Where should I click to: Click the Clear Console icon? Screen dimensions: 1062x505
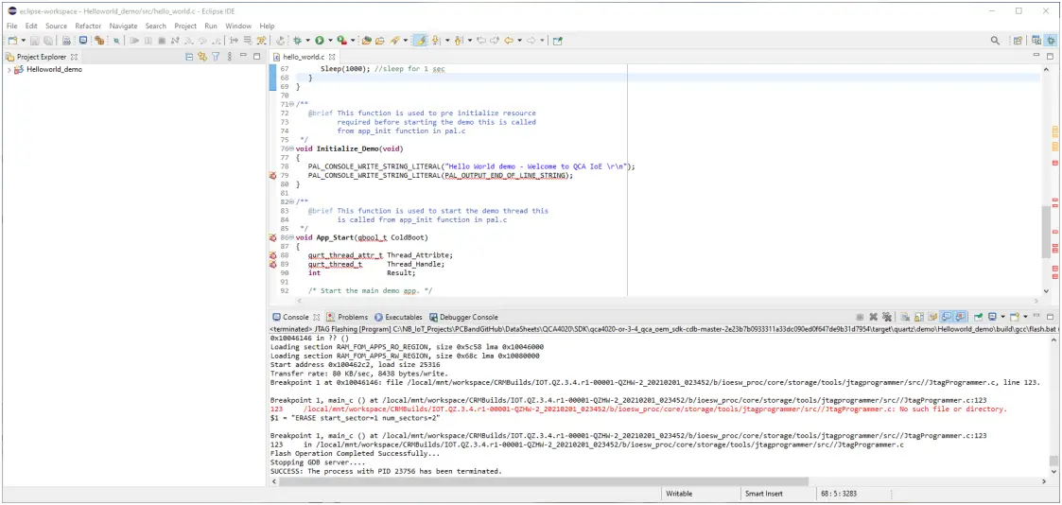pyautogui.click(x=905, y=317)
